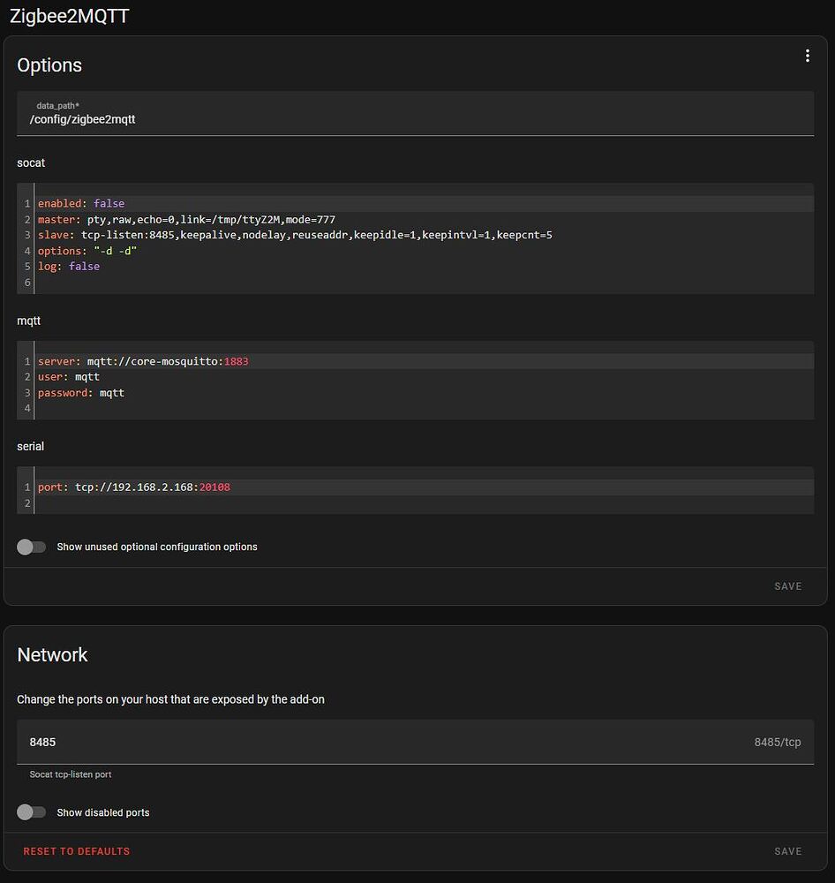This screenshot has width=835, height=883.
Task: Open the Options three-dot overflow menu
Action: tap(807, 56)
